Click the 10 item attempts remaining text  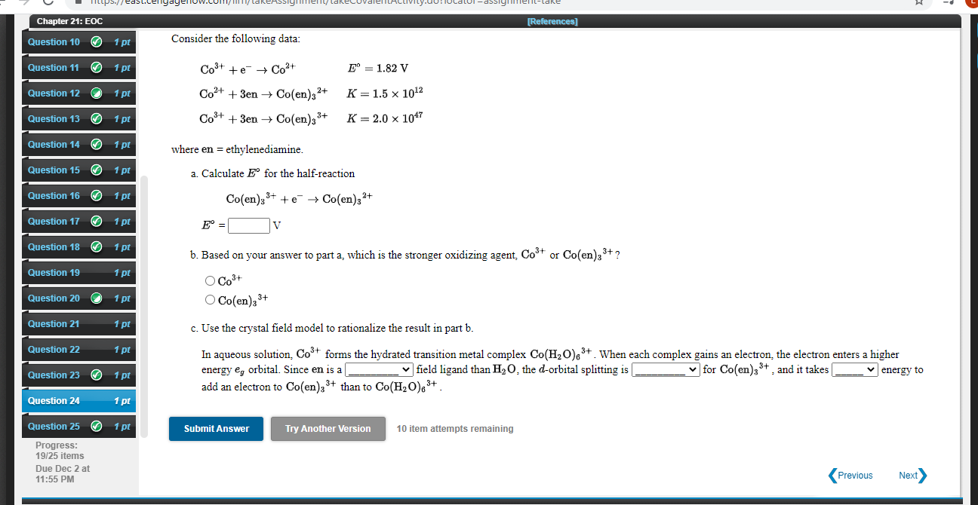coord(455,429)
